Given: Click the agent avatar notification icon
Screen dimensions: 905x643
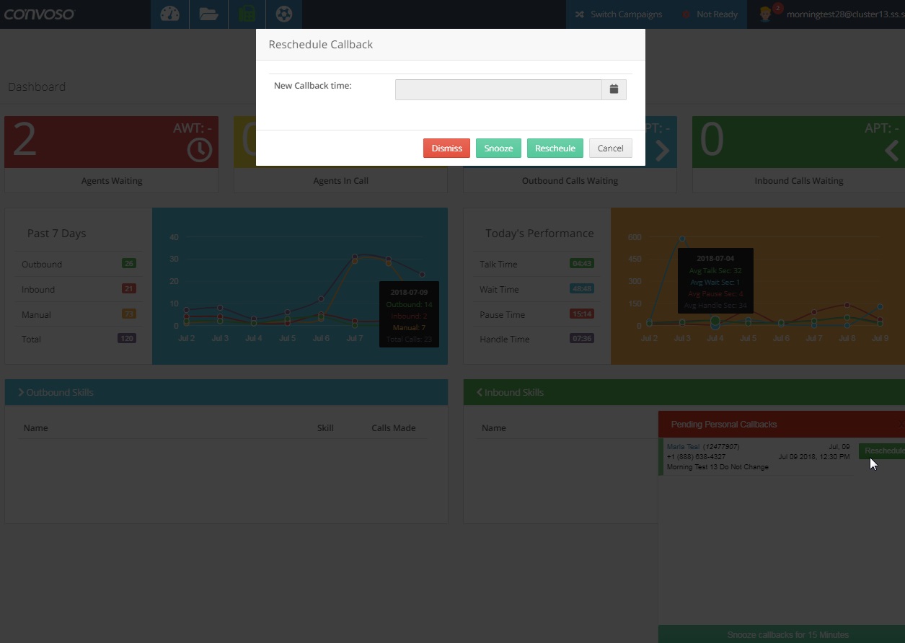Looking at the screenshot, I should (x=767, y=14).
